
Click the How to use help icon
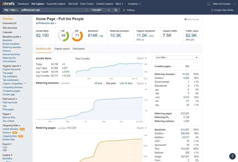[x=185, y=19]
